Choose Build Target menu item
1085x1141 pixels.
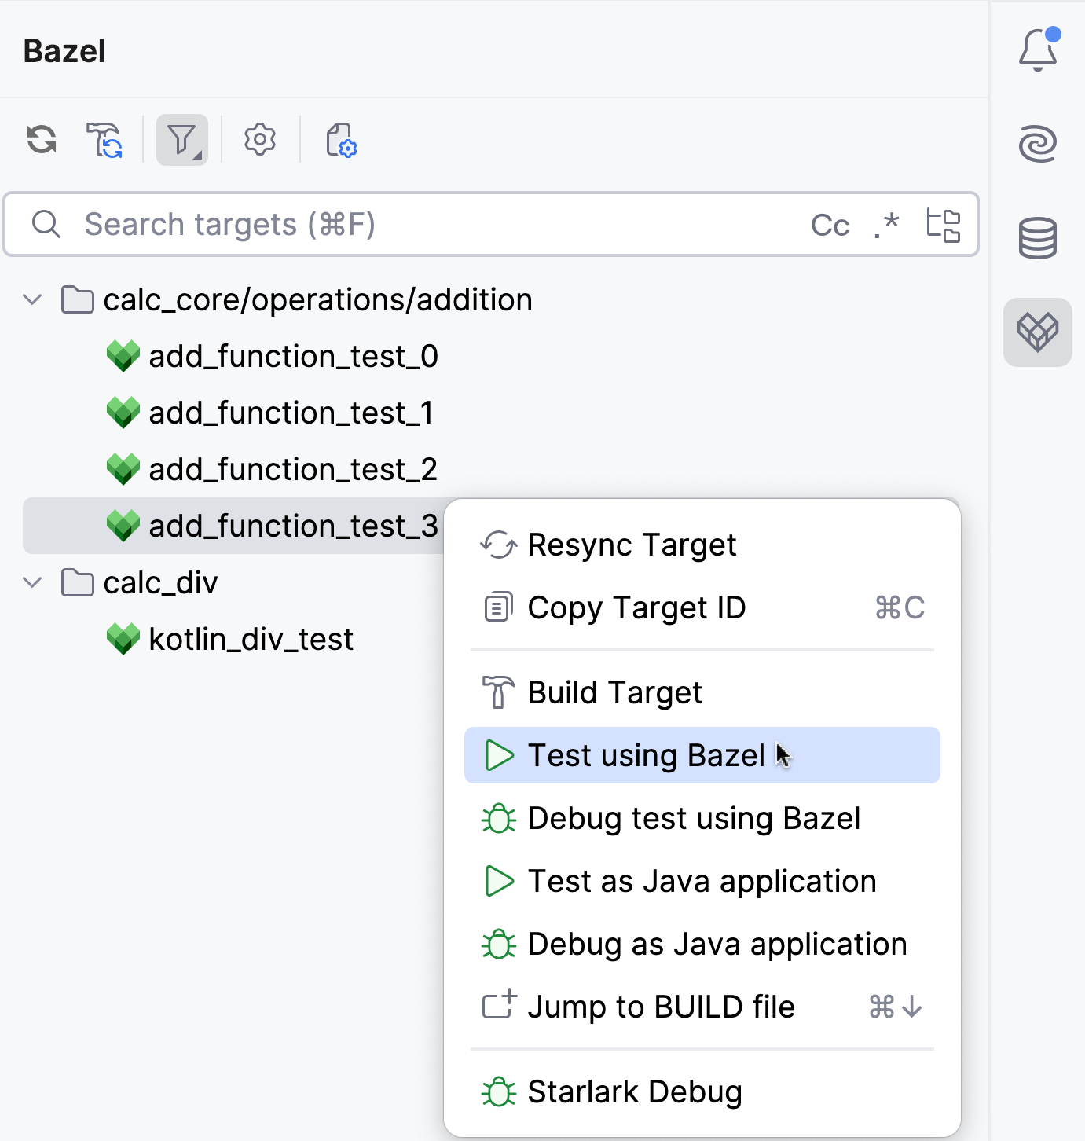(x=702, y=692)
